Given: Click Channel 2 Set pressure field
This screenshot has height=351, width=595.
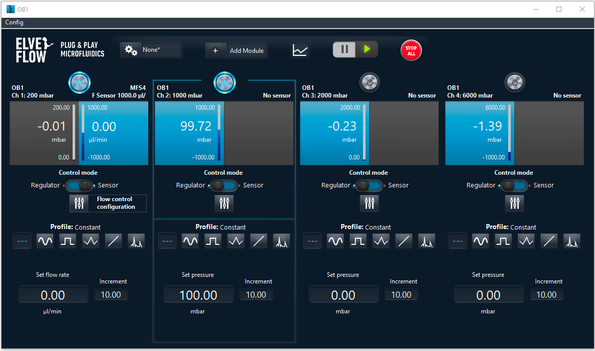Looking at the screenshot, I should pos(199,295).
